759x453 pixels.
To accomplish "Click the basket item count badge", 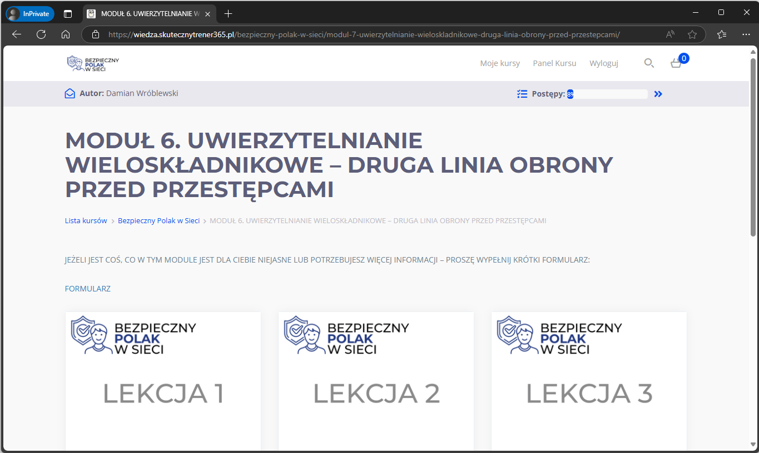I will pos(684,58).
